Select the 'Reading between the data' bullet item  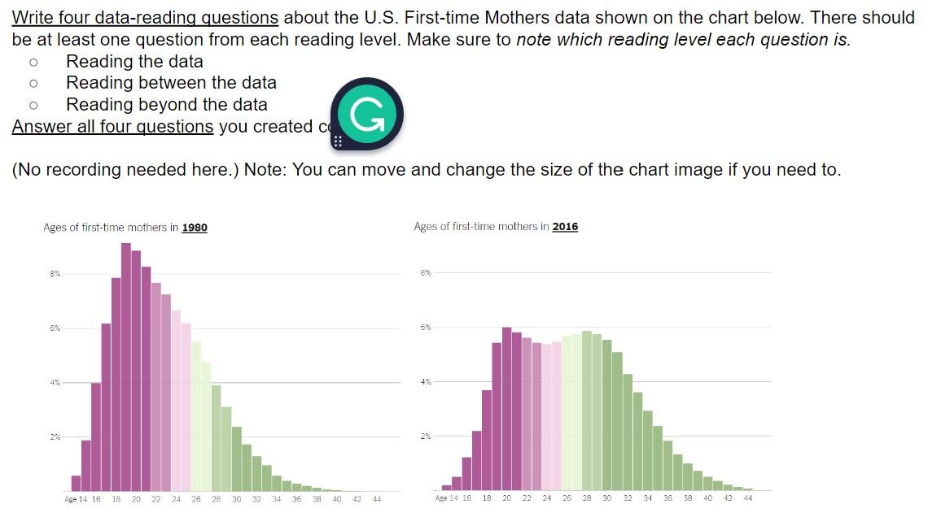pyautogui.click(x=172, y=82)
